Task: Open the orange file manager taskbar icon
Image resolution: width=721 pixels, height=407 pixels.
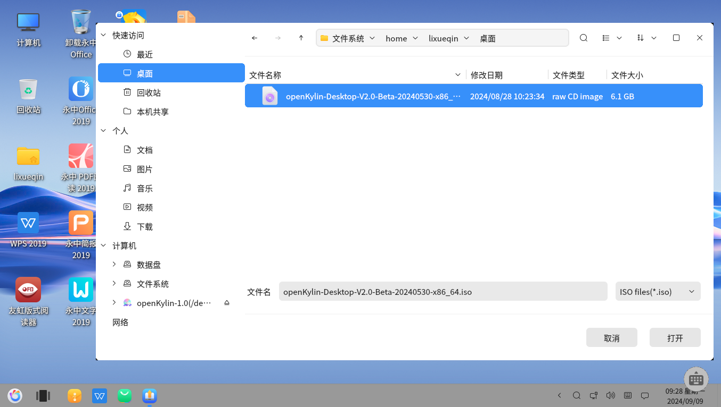Action: coord(75,395)
